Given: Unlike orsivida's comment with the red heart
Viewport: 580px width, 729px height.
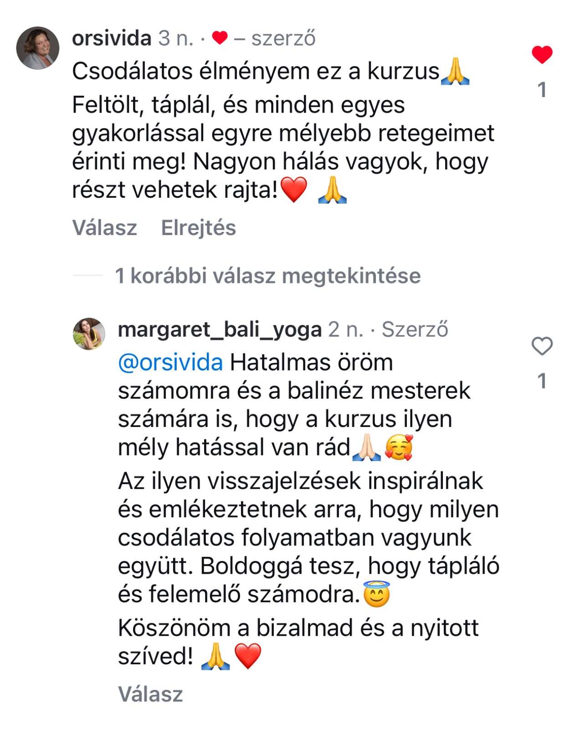Looking at the screenshot, I should [542, 55].
